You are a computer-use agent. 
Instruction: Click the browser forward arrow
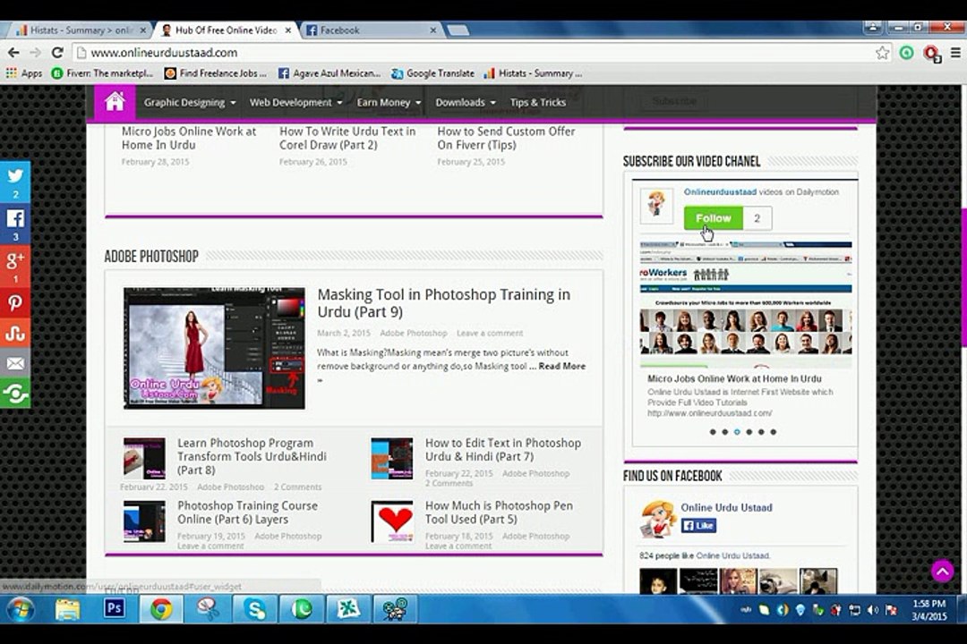point(35,53)
